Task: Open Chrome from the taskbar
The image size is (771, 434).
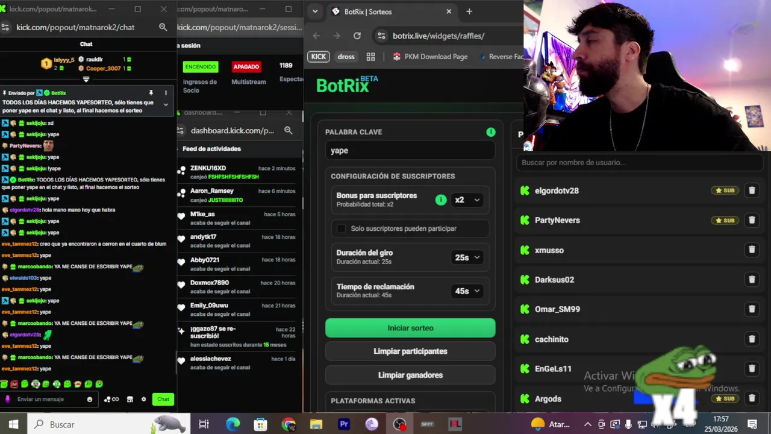Action: pyautogui.click(x=289, y=424)
